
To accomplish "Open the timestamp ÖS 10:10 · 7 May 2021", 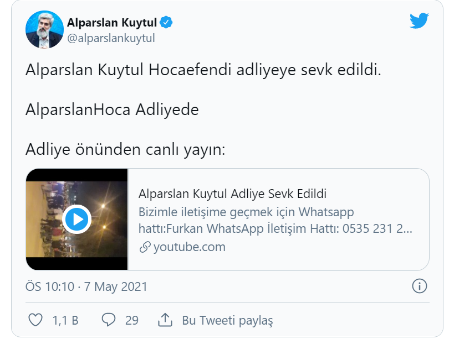I will coord(86,286).
